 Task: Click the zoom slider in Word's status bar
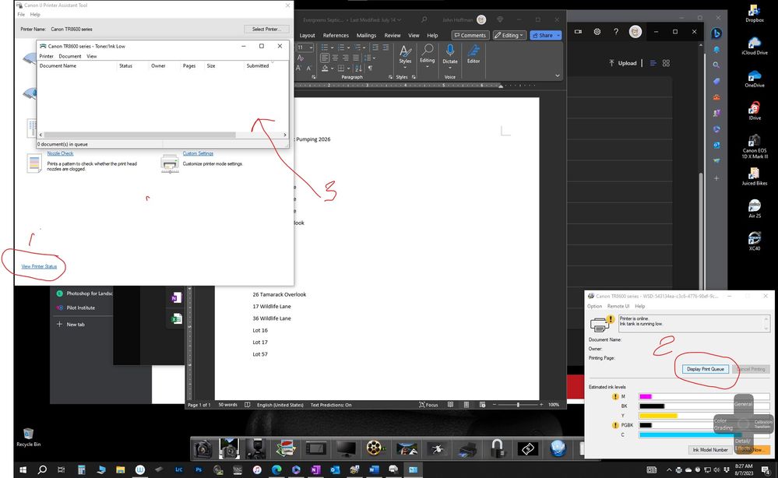click(x=519, y=404)
